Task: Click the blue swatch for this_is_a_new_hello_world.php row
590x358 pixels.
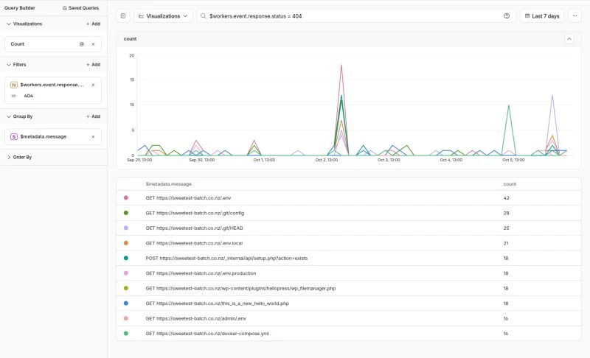Action: (x=126, y=303)
